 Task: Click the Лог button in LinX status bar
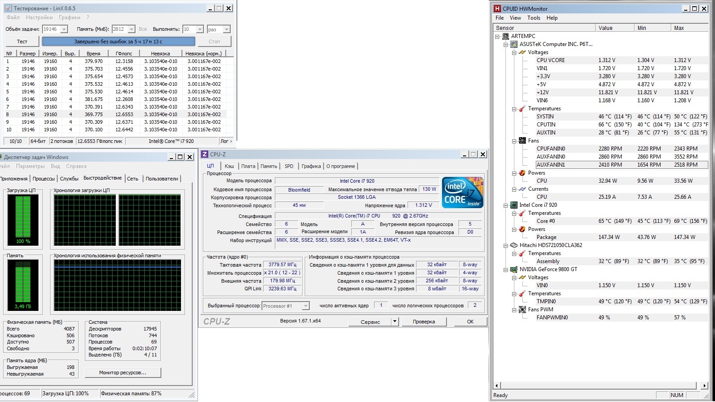226,141
